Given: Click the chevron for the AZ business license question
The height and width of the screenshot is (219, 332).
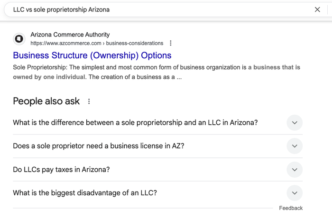Looking at the screenshot, I should tap(295, 146).
